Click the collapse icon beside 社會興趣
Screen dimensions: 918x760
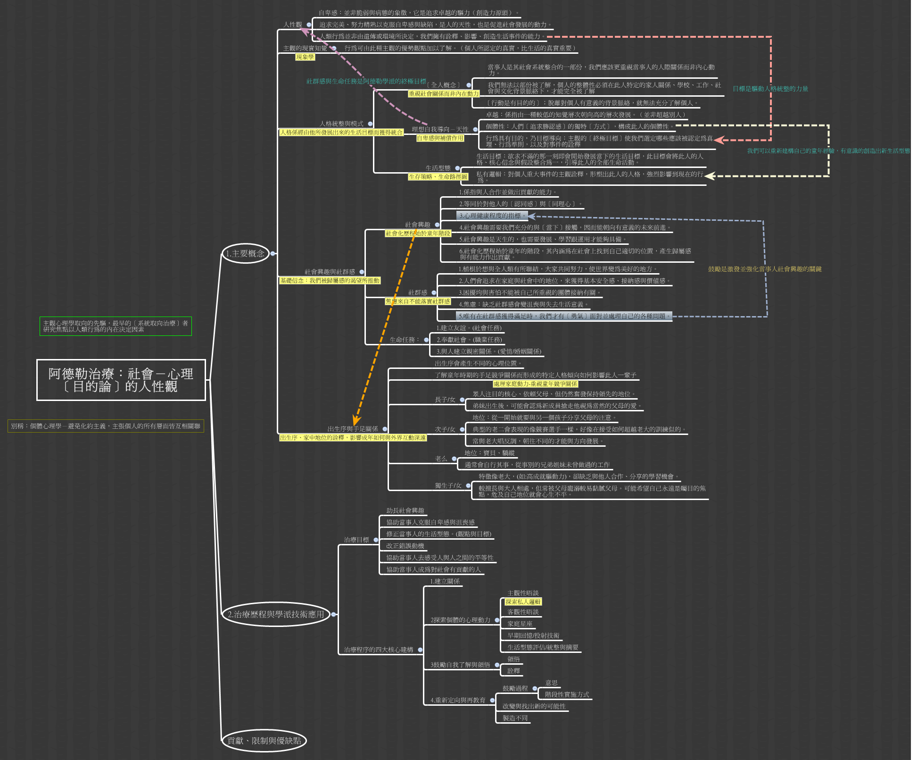pyautogui.click(x=437, y=225)
